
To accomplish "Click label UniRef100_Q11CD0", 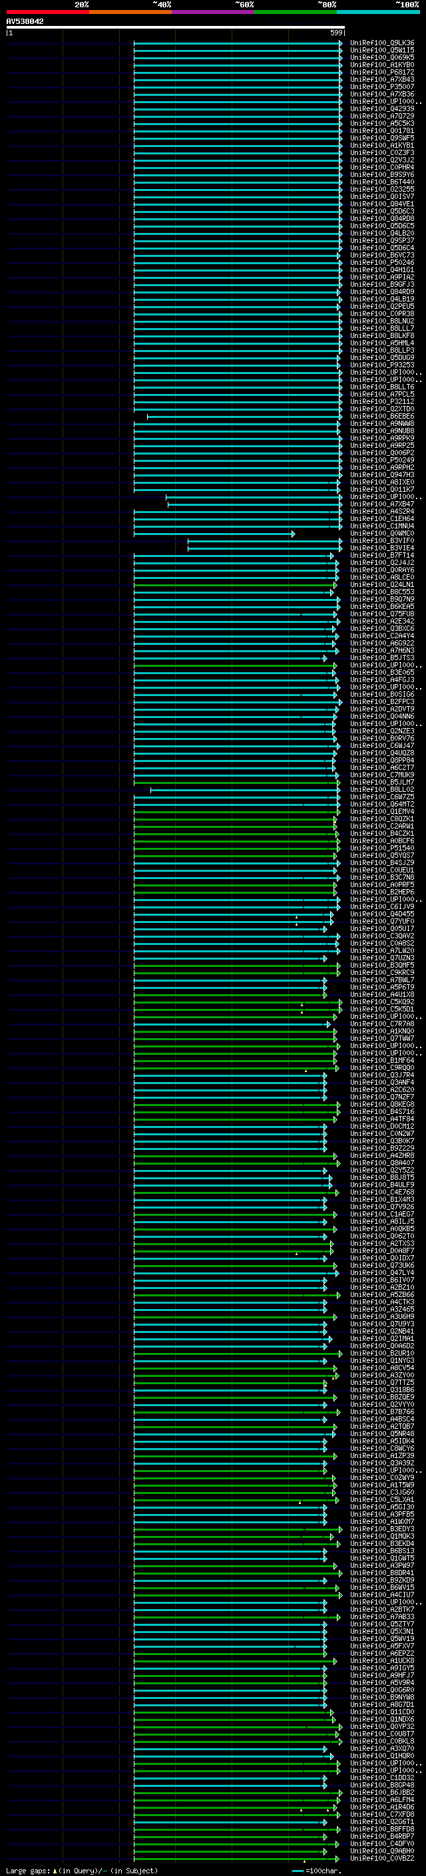I will tap(382, 1712).
